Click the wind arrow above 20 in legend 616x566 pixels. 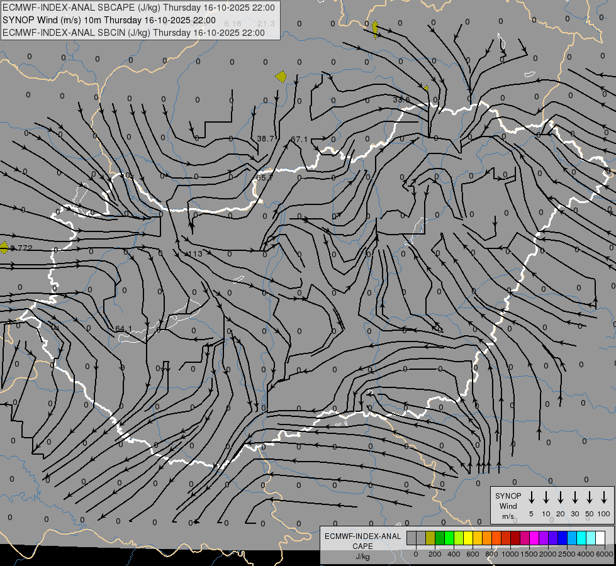click(560, 497)
